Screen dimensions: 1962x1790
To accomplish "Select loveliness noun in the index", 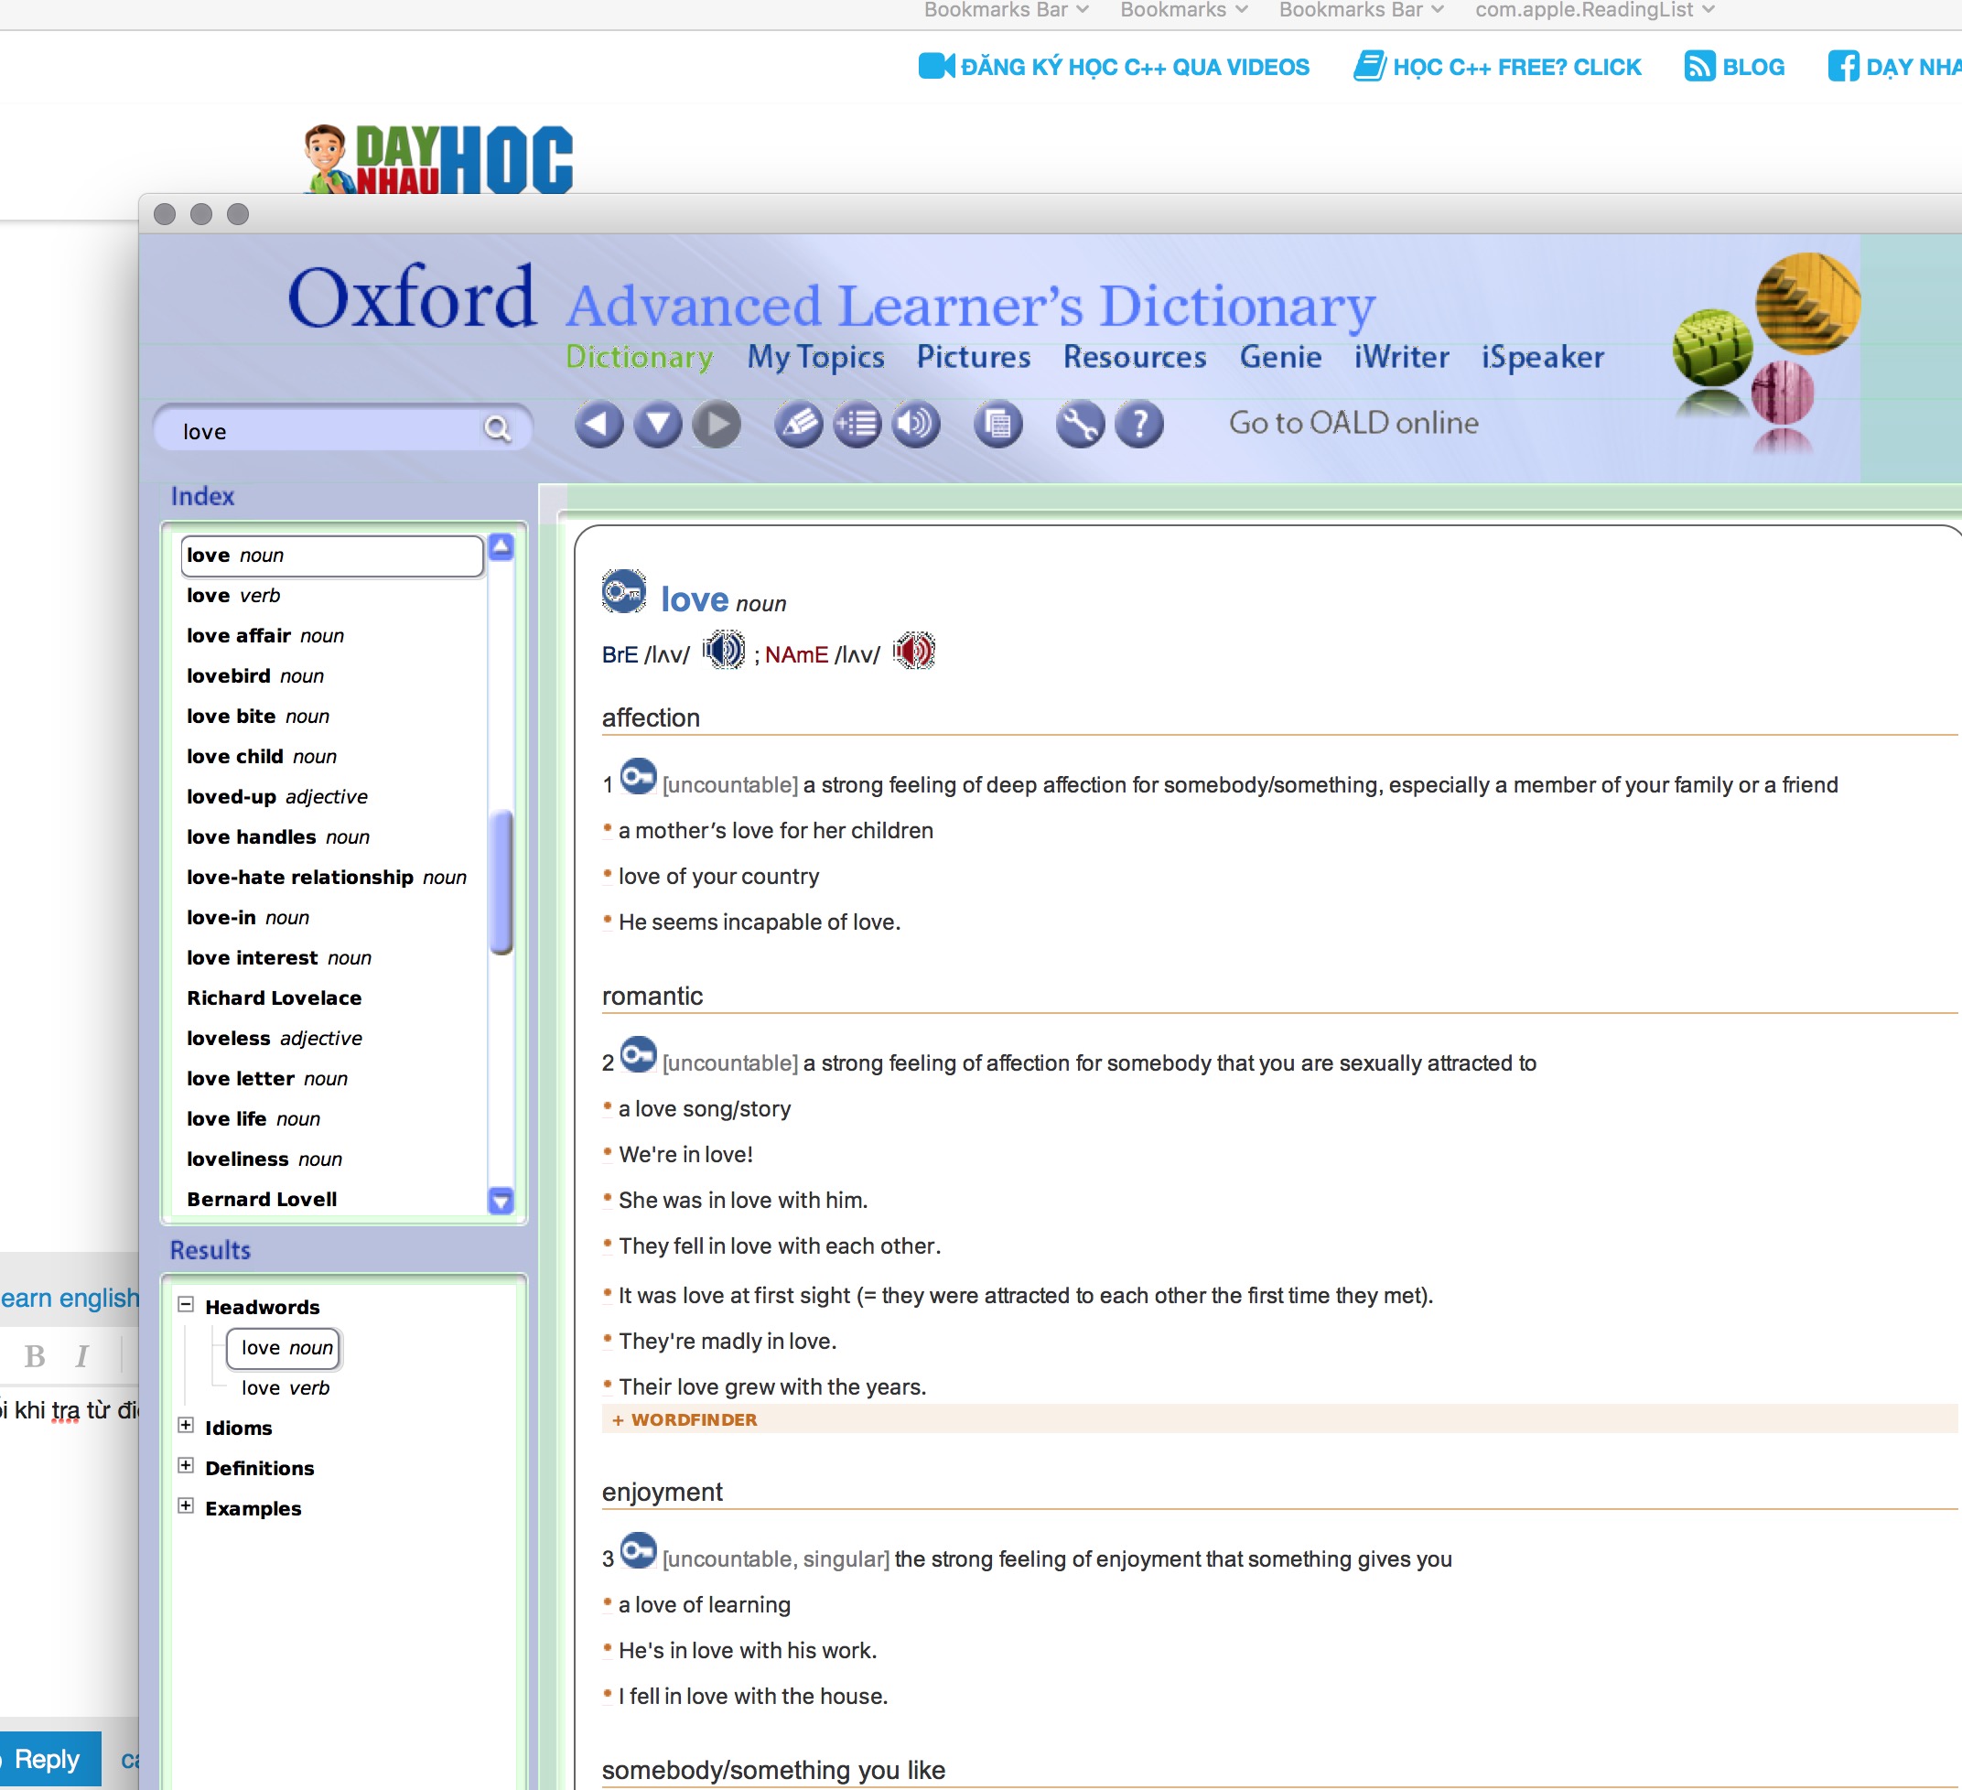I will pos(264,1159).
